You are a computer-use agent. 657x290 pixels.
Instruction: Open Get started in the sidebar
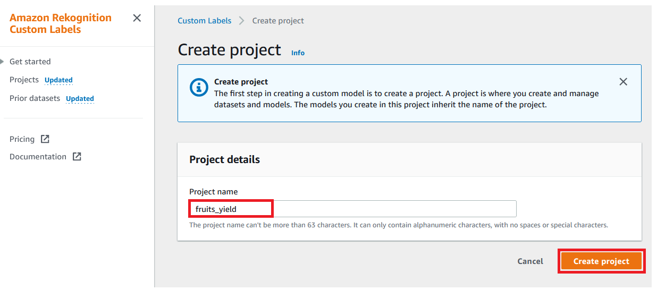point(30,62)
